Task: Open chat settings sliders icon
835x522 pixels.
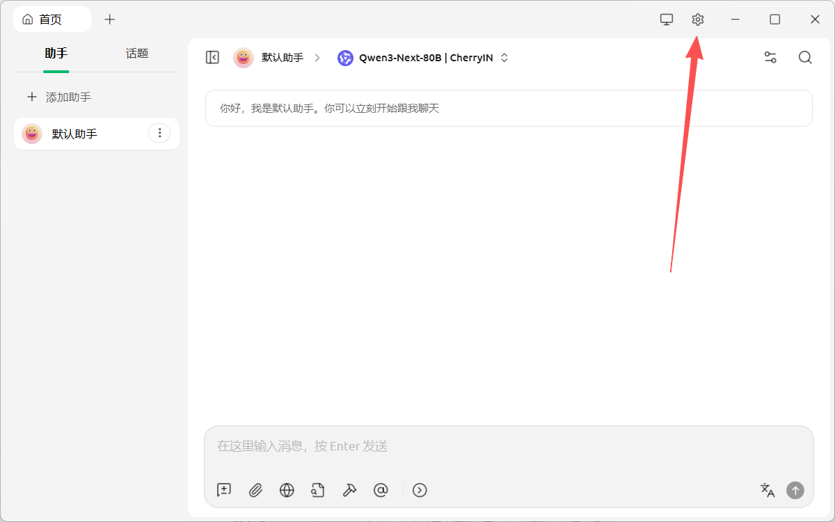Action: (x=770, y=58)
